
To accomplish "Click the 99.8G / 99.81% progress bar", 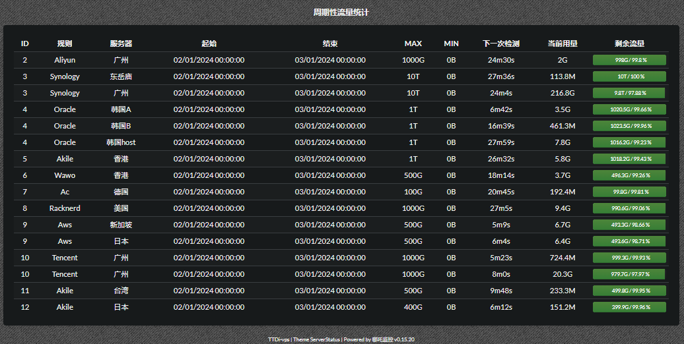I will [x=629, y=192].
